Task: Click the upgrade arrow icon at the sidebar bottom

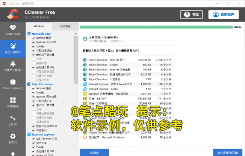Action: (13, 154)
